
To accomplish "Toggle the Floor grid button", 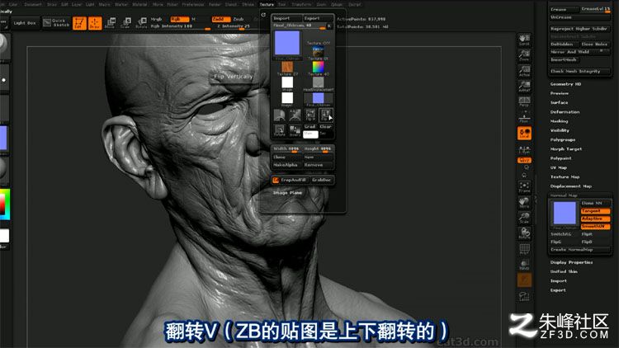I will (x=524, y=117).
